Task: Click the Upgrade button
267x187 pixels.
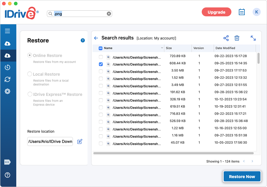Action: (217, 12)
